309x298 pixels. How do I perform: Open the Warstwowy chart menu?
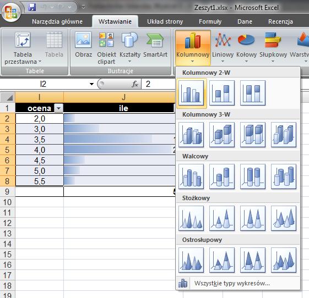coord(300,48)
